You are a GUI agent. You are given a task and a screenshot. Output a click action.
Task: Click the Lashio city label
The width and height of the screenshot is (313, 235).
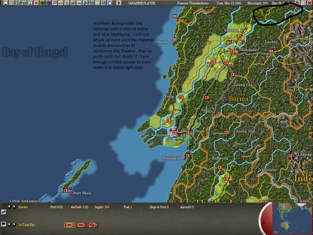click(271, 42)
